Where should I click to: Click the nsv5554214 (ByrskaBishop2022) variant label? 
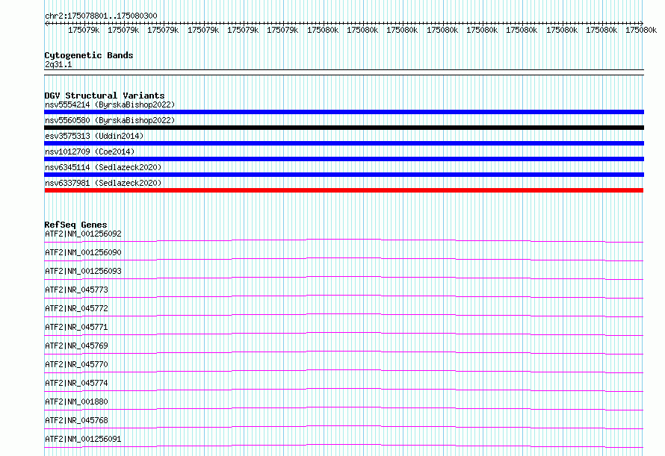click(x=110, y=104)
